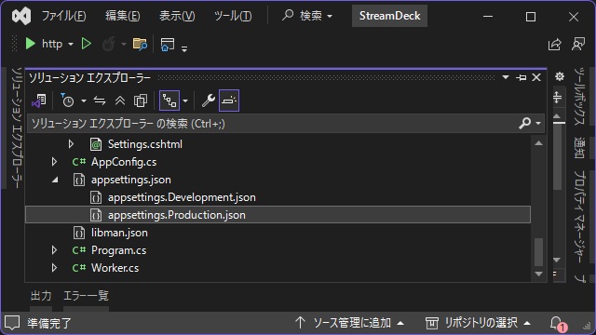Switch to the エラー一覧 tab

(86, 296)
